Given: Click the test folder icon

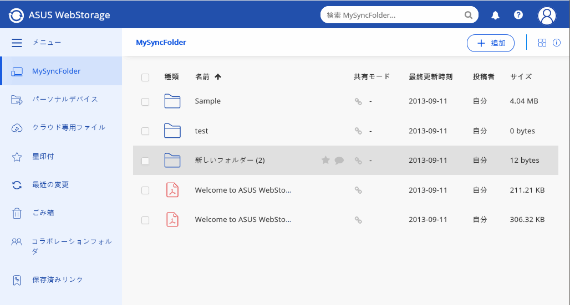Looking at the screenshot, I should [172, 131].
